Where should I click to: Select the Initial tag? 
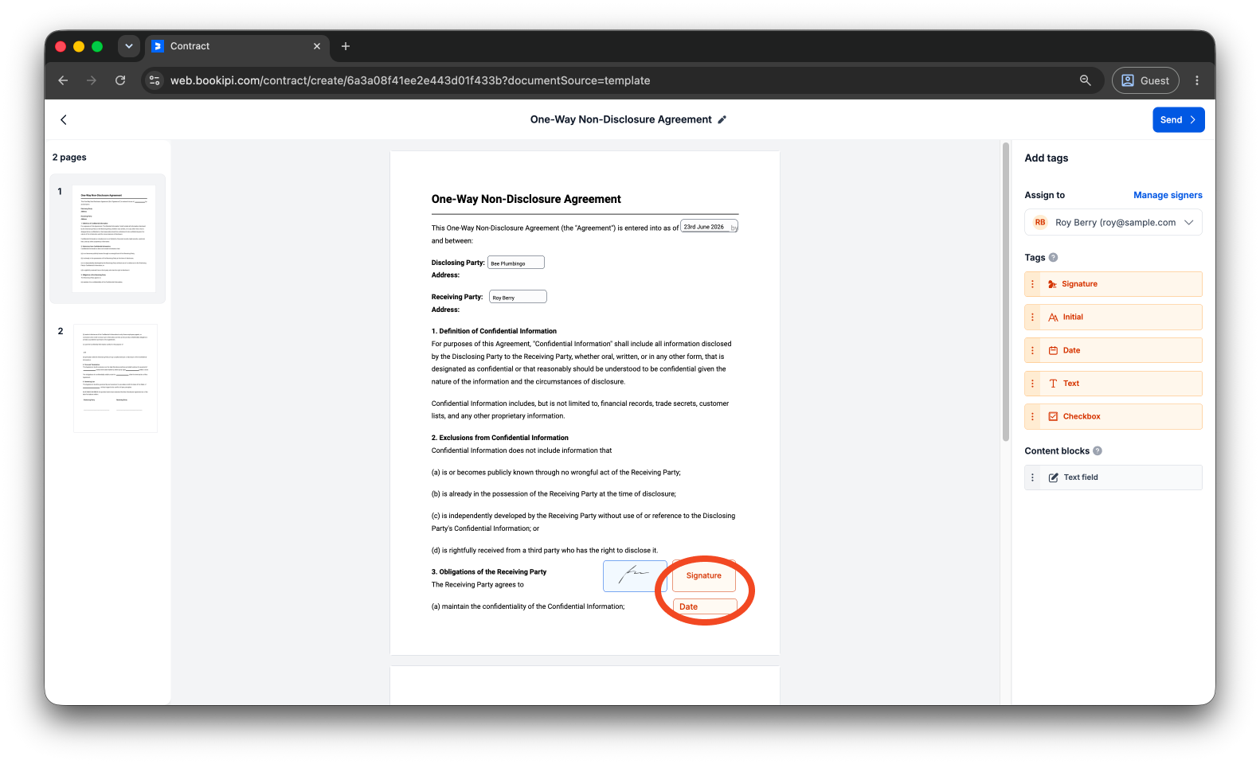1113,317
